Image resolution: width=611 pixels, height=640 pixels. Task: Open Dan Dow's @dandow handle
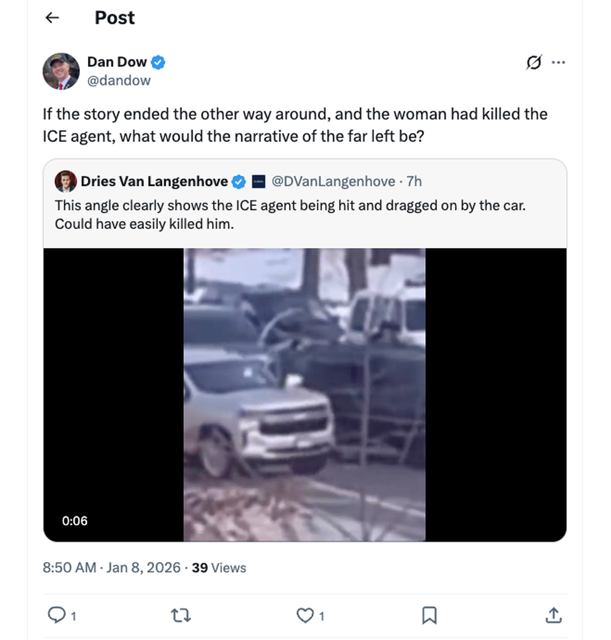pyautogui.click(x=119, y=80)
